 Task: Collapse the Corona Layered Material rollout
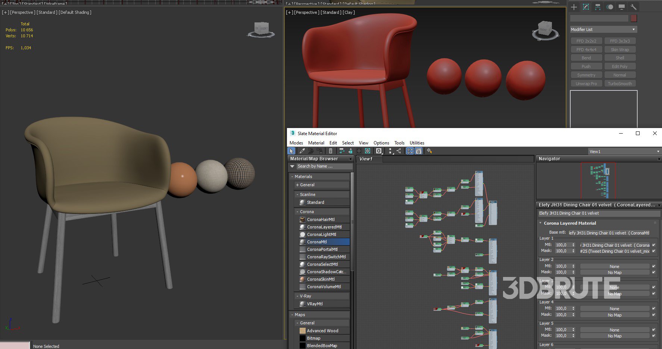pyautogui.click(x=570, y=223)
